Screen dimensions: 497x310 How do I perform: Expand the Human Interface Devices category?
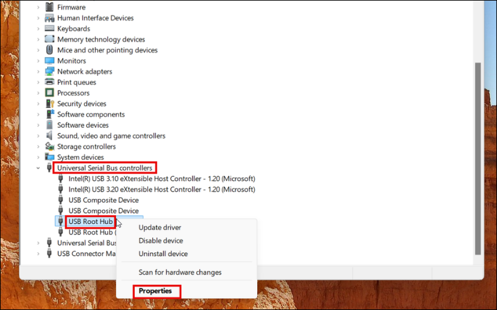[38, 18]
